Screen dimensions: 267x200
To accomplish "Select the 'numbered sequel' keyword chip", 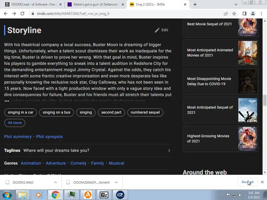I will coord(145,113).
